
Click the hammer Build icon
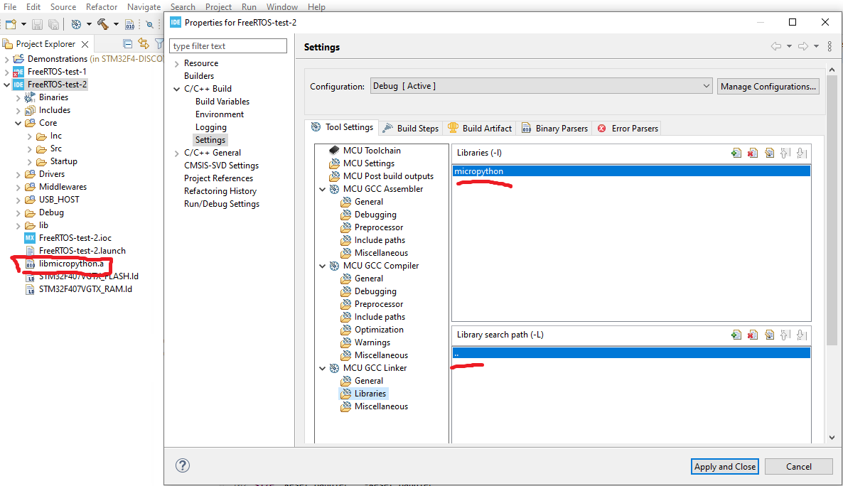(102, 24)
